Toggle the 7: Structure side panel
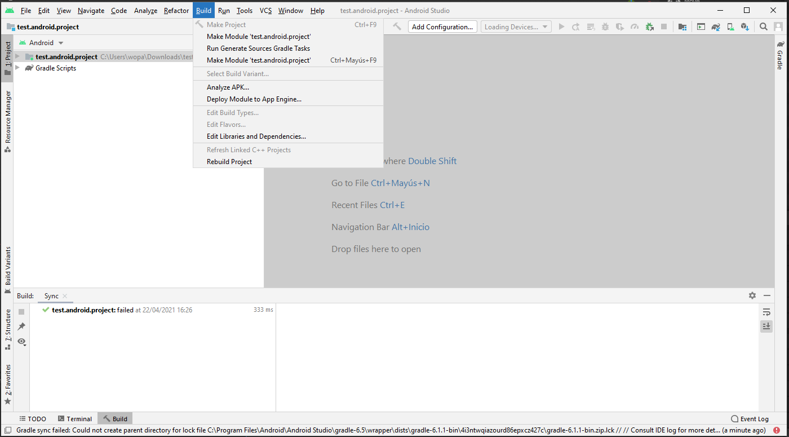789x437 pixels. point(7,329)
